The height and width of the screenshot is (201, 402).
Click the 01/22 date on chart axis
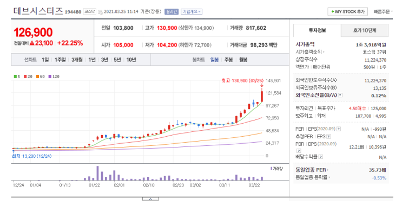pos(94,185)
